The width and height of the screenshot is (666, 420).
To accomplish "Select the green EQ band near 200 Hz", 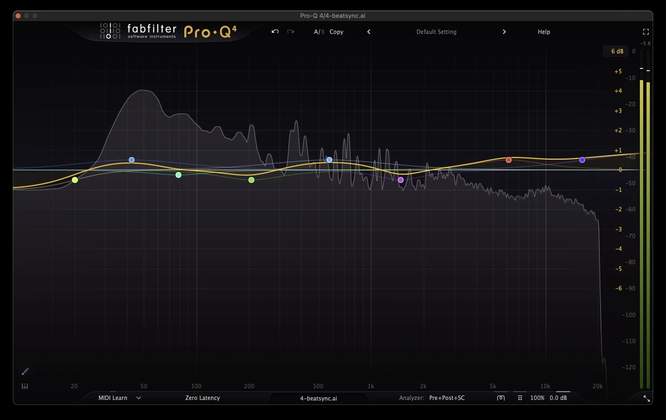I will [252, 180].
